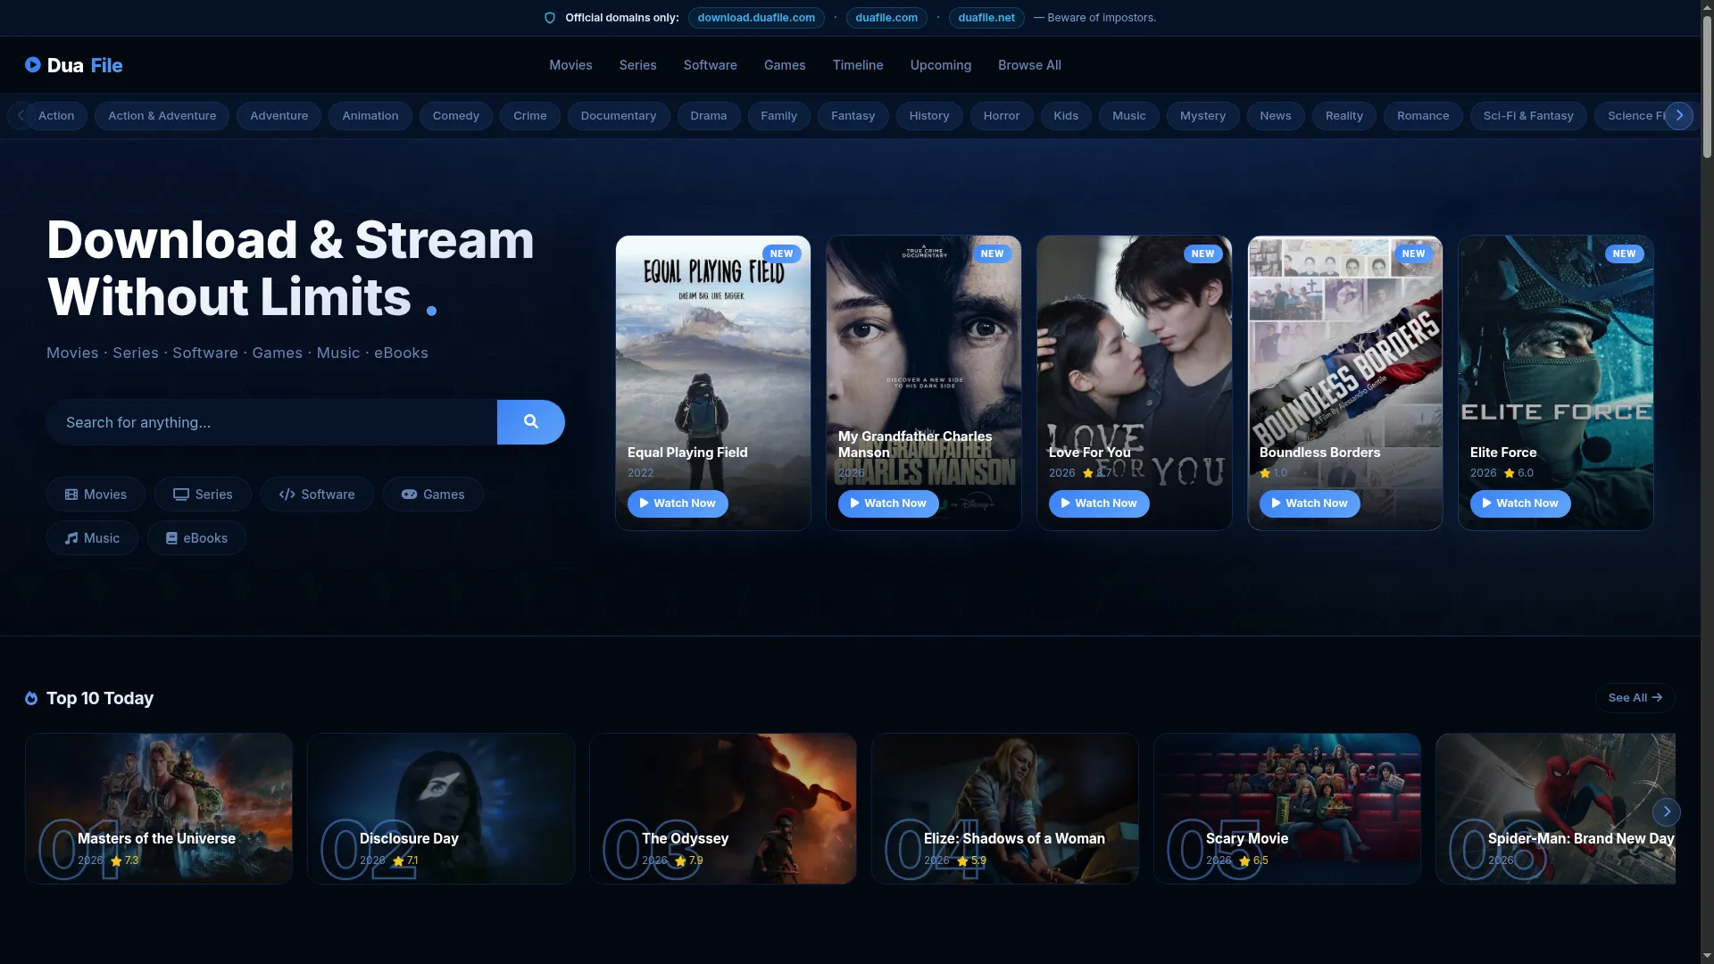
Task: Click the blue search magnifier button
Action: click(x=530, y=422)
